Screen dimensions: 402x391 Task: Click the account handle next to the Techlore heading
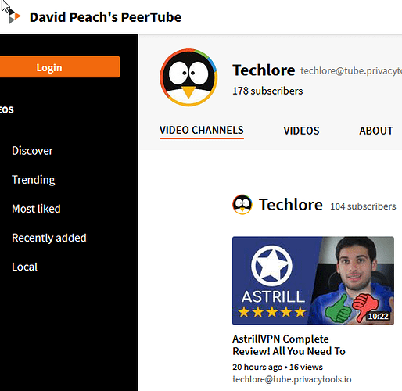coord(351,71)
